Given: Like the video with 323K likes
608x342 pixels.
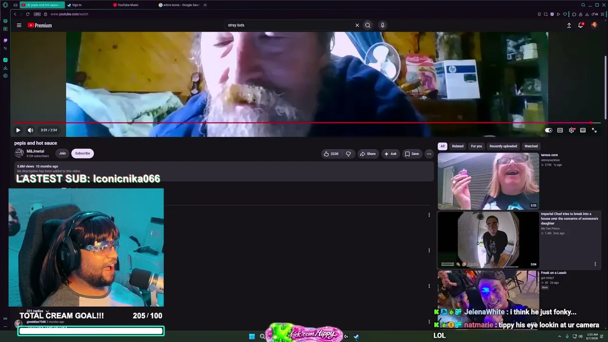Looking at the screenshot, I should pyautogui.click(x=331, y=154).
